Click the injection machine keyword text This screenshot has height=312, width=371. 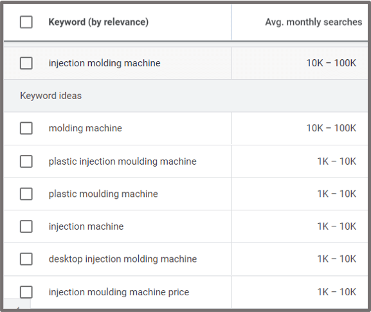86,226
